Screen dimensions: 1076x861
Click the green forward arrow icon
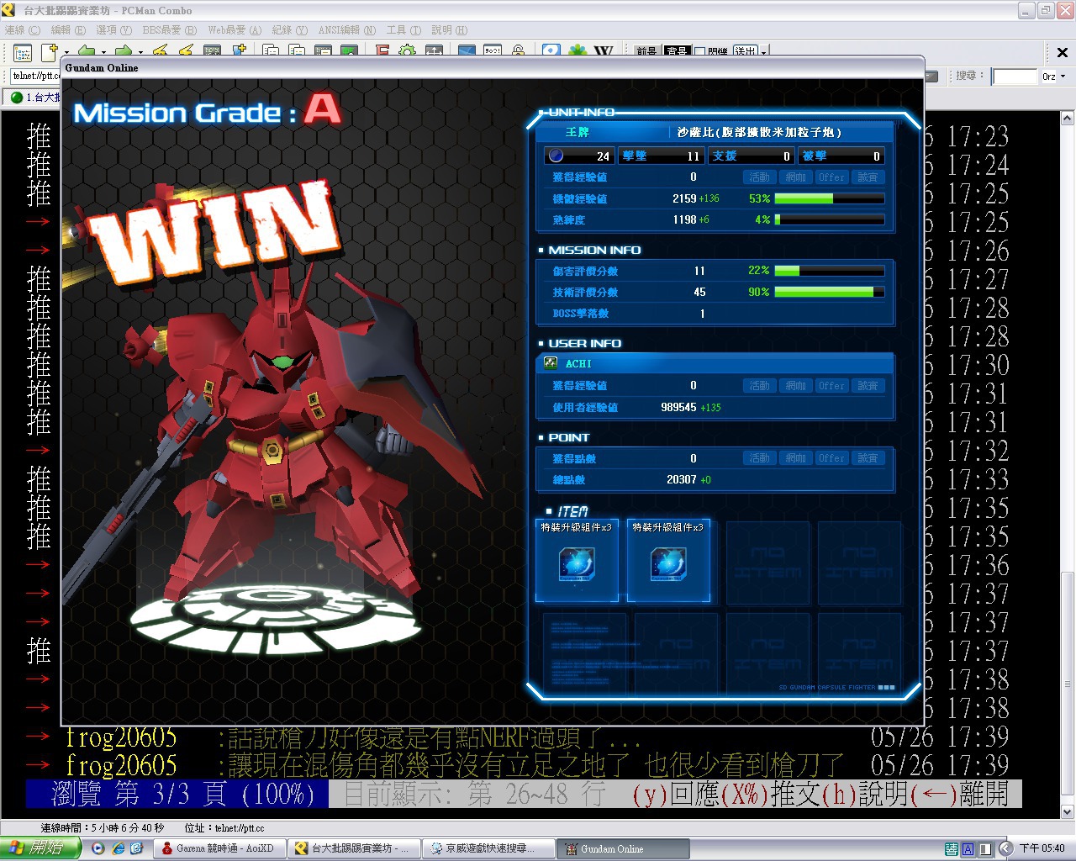click(x=124, y=52)
